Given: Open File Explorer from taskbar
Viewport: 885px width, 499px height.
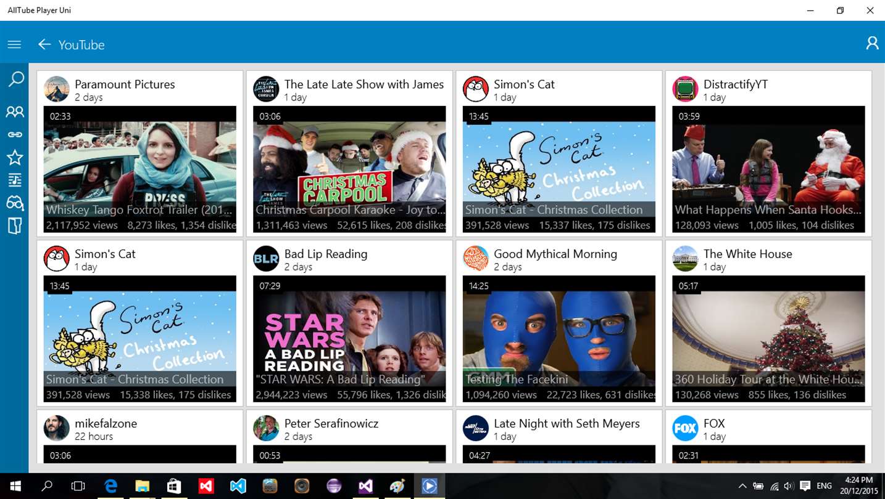Looking at the screenshot, I should [x=143, y=486].
